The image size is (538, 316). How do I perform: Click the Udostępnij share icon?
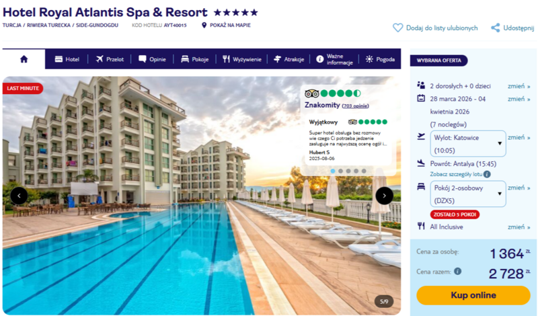pyautogui.click(x=495, y=28)
